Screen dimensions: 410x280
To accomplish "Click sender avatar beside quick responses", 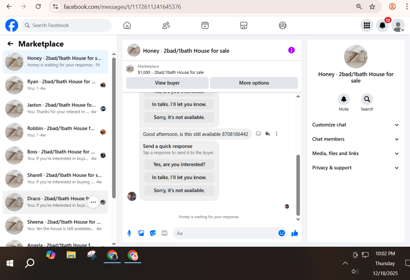I will click(x=132, y=196).
